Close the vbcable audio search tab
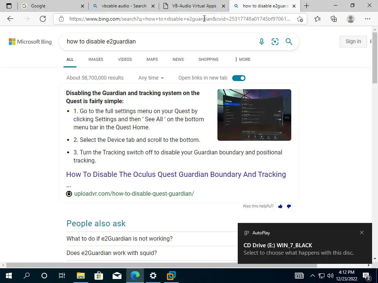This screenshot has width=378, height=283. pos(153,6)
